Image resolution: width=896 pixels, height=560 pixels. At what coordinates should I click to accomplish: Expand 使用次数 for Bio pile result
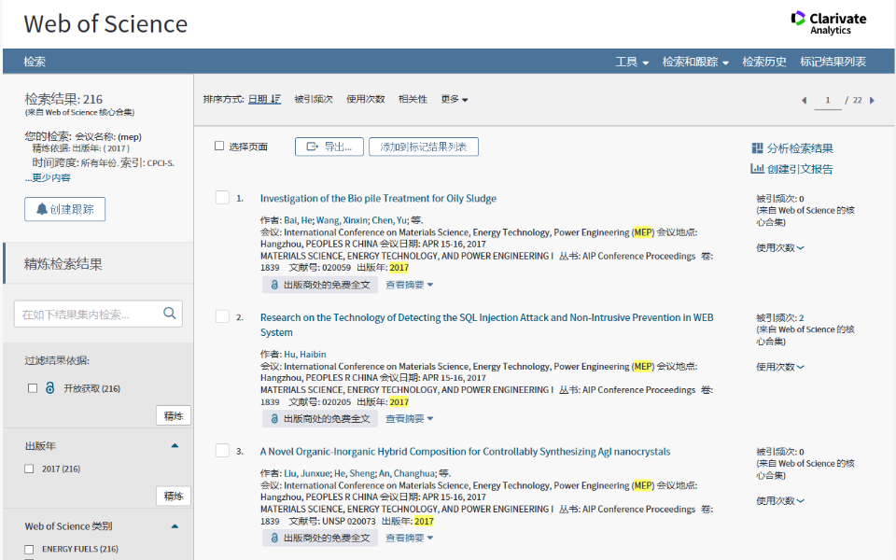click(x=780, y=247)
